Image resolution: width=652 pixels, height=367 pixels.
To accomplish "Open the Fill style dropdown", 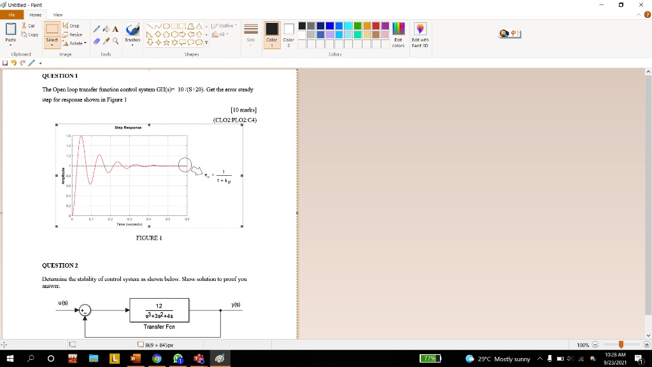I will coord(227,34).
